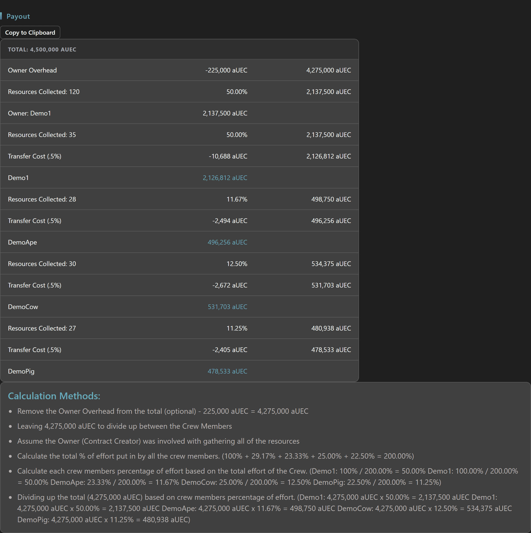Select Resources Collected: 27 row label
531x533 pixels.
42,328
